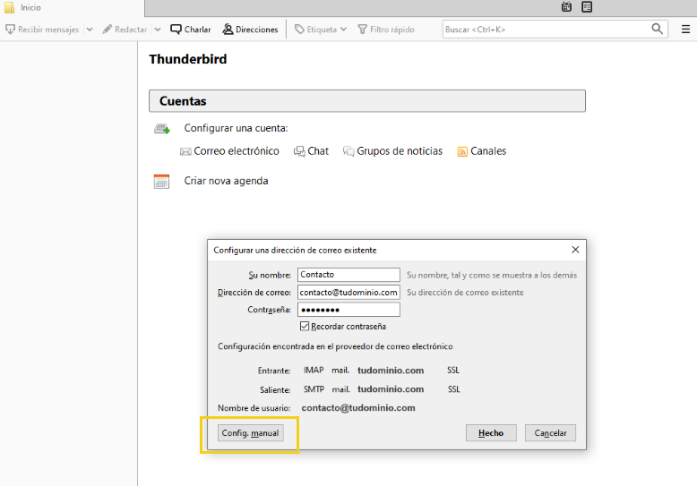
Task: Expand the Recibir mensajes dropdown arrow
Action: 90,30
